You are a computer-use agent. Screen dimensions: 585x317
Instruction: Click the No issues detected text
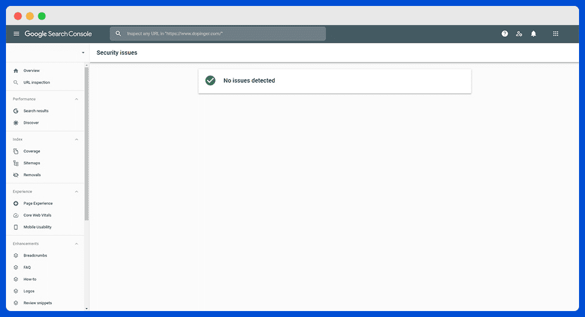pos(250,80)
